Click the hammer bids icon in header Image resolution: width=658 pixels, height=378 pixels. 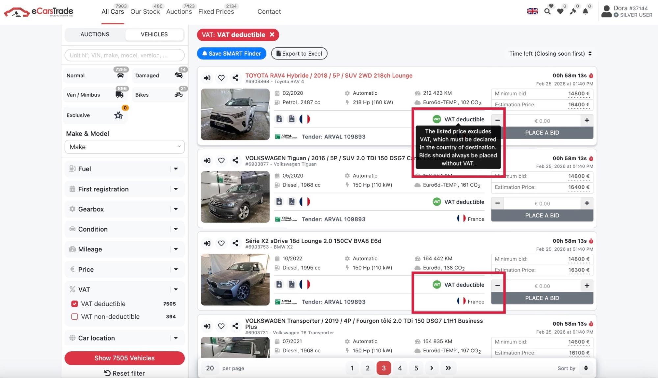[x=573, y=12]
